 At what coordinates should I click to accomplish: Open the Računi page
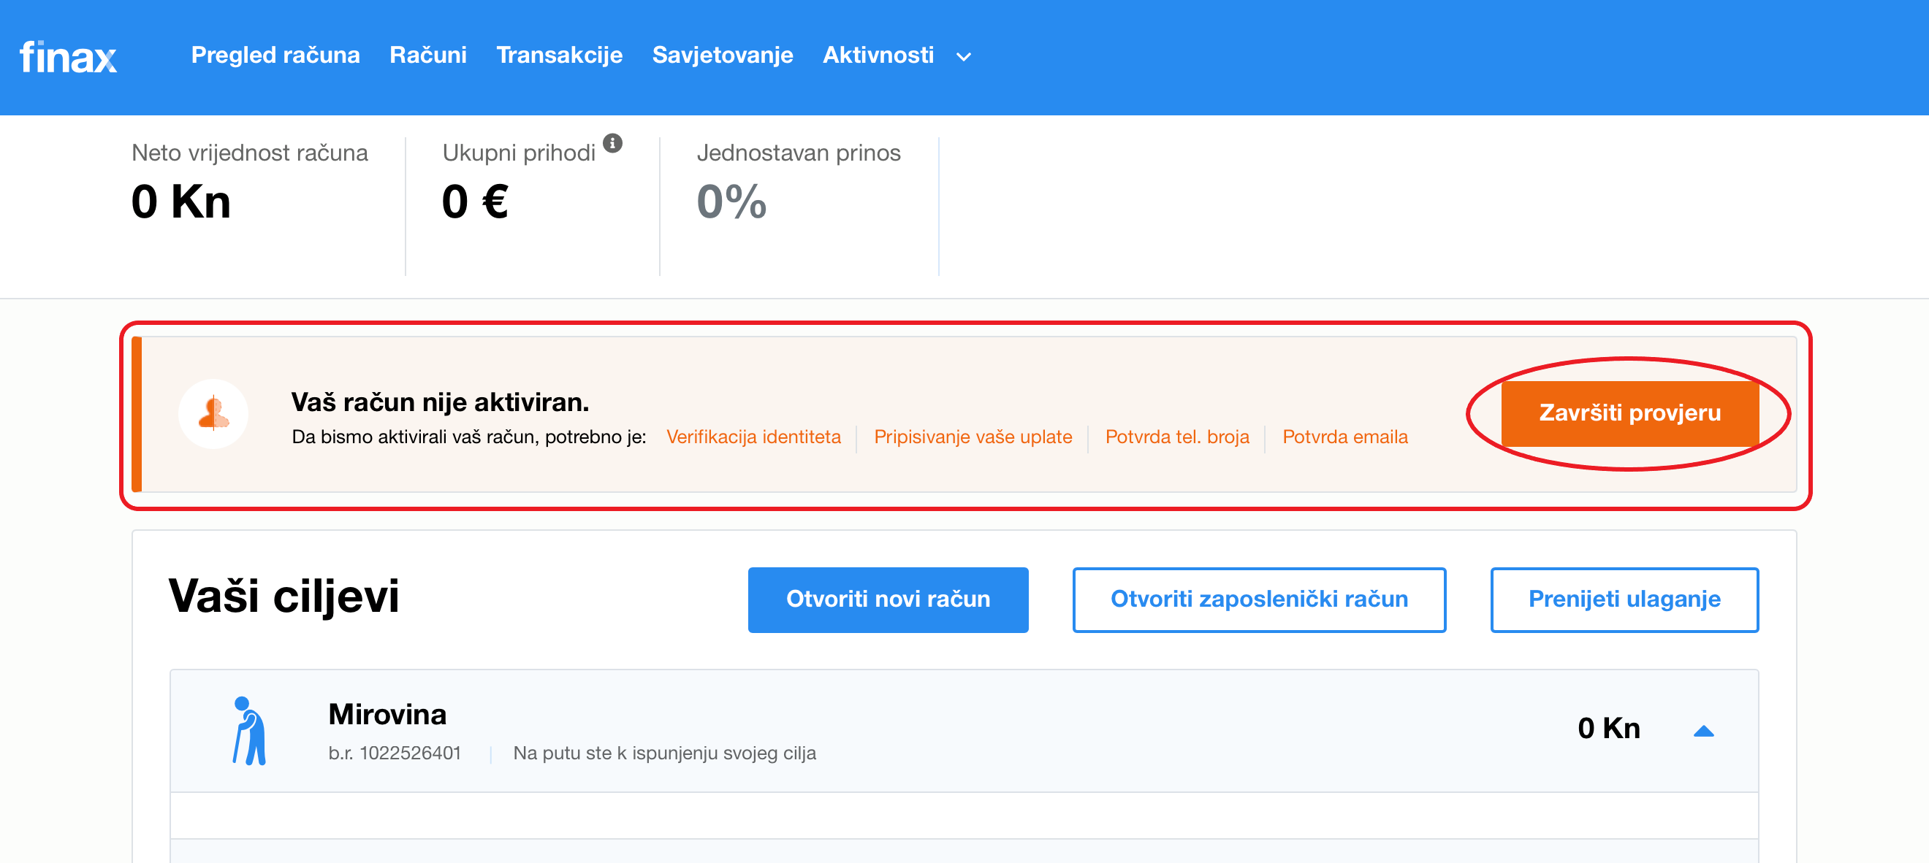(x=428, y=55)
